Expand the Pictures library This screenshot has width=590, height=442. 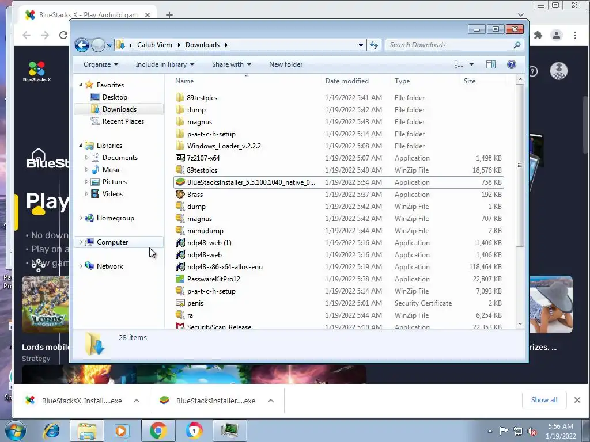(x=86, y=181)
